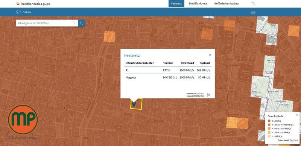Click the share icon in Festnetz popup
This screenshot has width=301, height=146.
tap(209, 95)
